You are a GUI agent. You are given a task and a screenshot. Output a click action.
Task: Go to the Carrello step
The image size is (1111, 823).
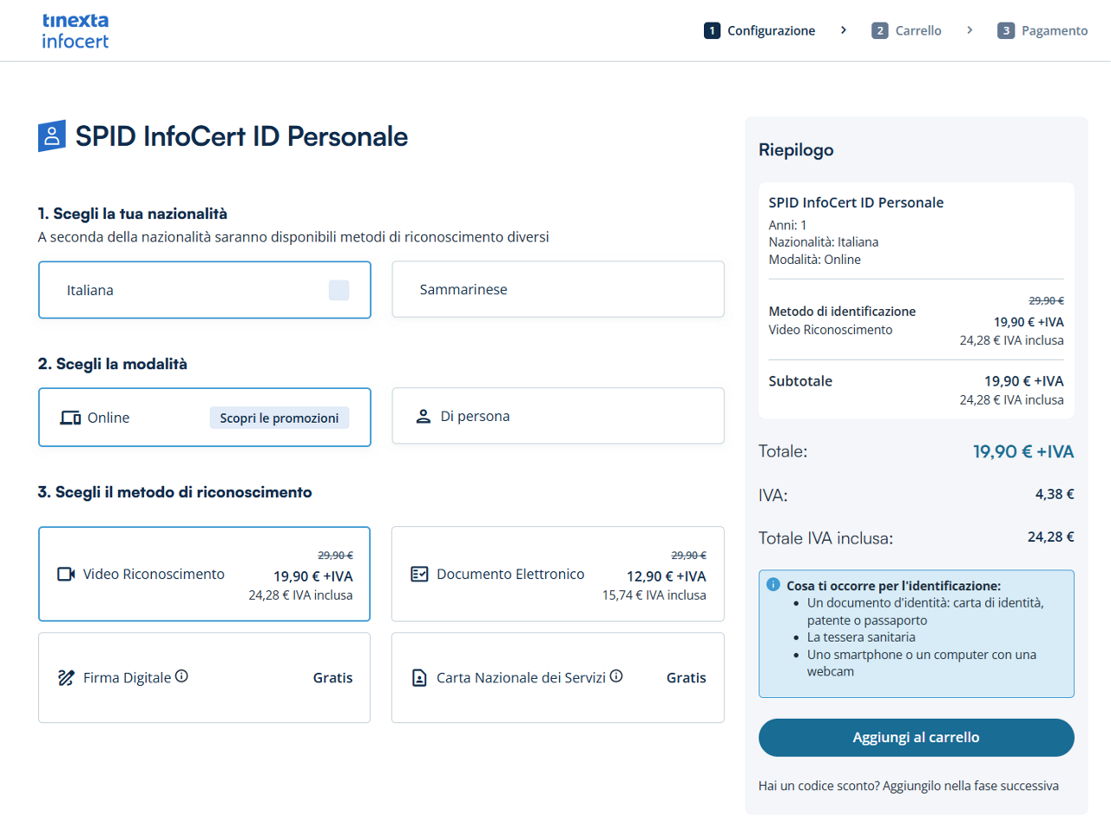(x=907, y=30)
